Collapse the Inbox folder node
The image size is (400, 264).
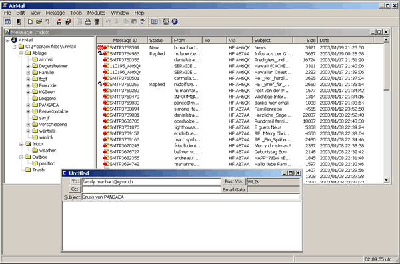[21, 144]
